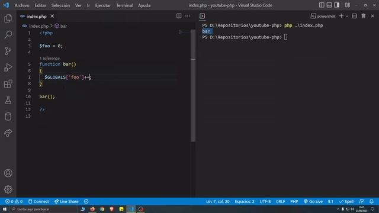Screen dimensions: 379x213
Task: Change language mode via PHP
Action: point(294,201)
